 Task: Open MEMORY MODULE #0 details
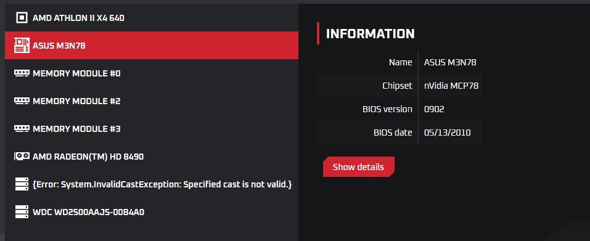(x=152, y=73)
